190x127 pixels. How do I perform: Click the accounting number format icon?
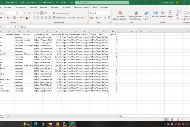click(92, 18)
